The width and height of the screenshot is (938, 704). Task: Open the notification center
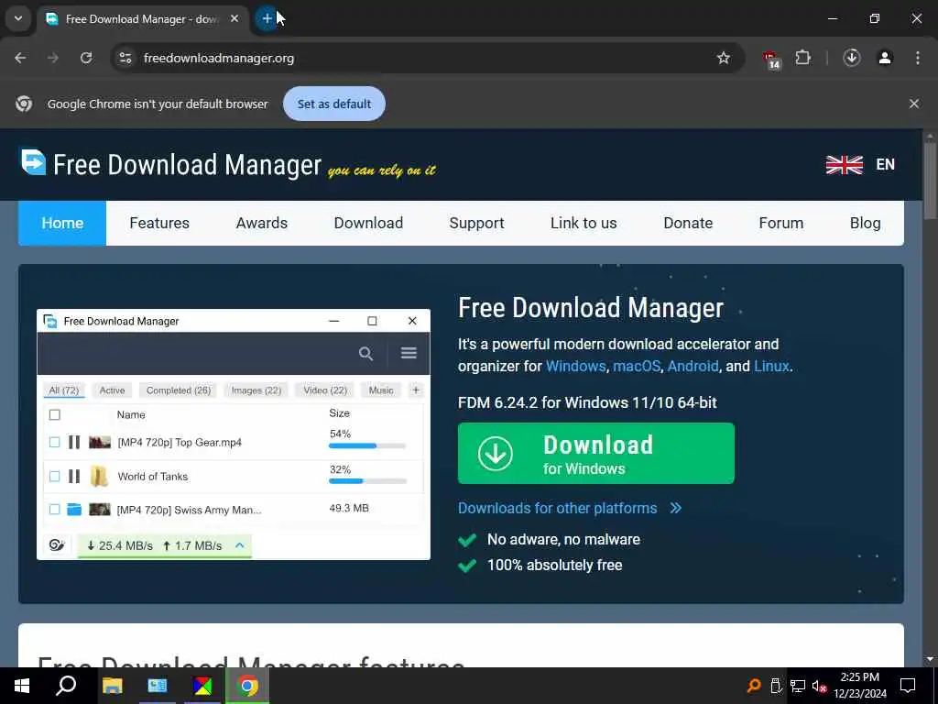(908, 686)
